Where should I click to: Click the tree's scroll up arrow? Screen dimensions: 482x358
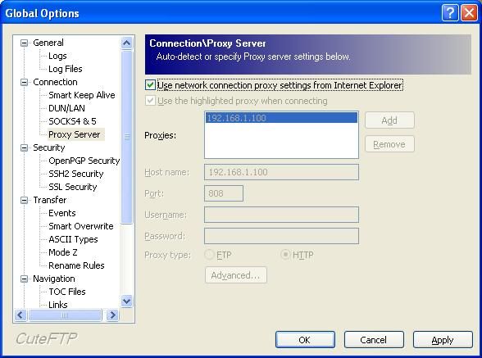[126, 43]
